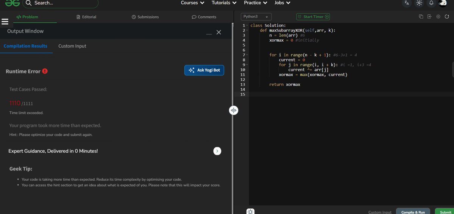
Task: Collapse code fold at line 2
Action: coord(247,30)
